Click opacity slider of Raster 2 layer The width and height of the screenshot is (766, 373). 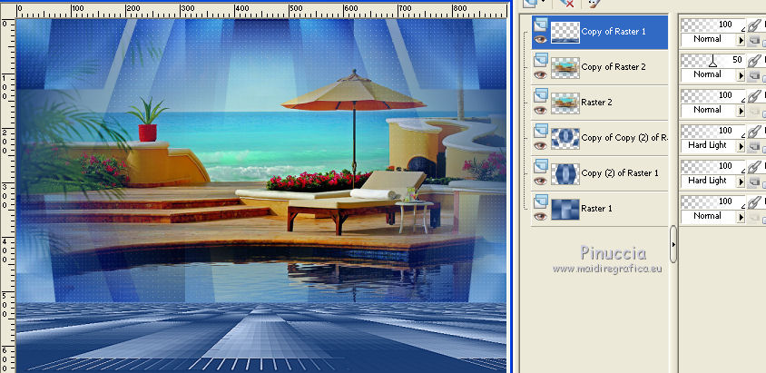pyautogui.click(x=712, y=96)
